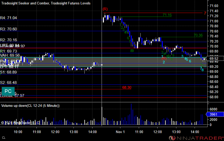Click the green 89 count below the 11:00 low

(x=132, y=51)
